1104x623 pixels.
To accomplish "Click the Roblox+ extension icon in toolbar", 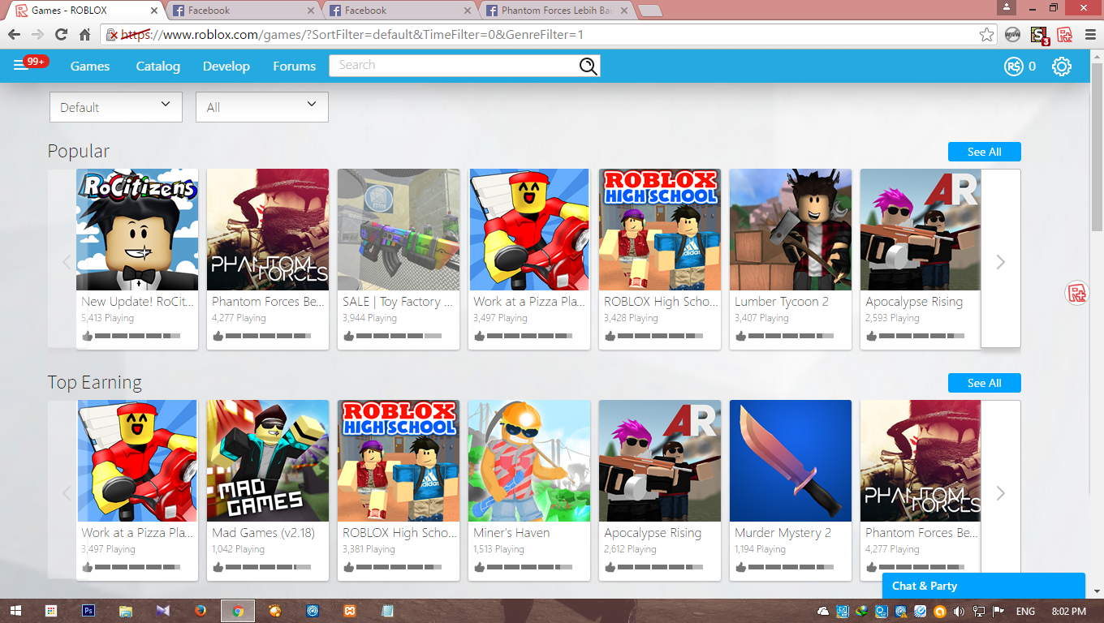I will point(1064,35).
